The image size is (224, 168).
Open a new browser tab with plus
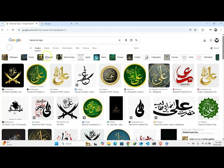tap(77, 23)
